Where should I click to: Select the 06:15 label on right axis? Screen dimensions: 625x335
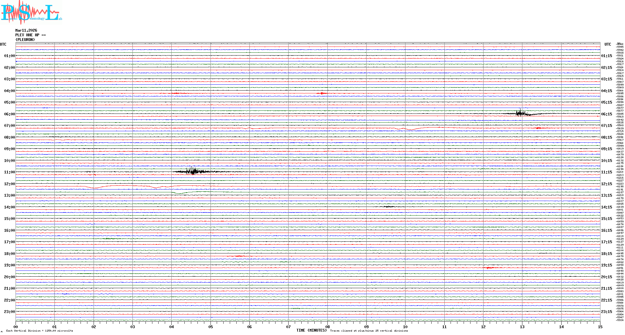tap(606, 114)
